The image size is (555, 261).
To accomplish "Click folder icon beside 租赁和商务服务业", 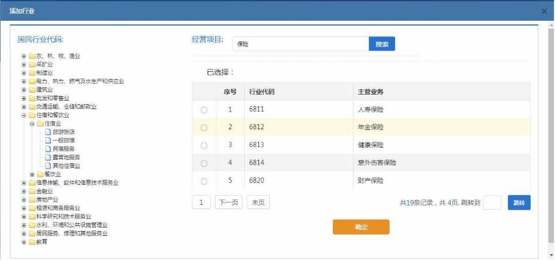I will click(x=32, y=209).
